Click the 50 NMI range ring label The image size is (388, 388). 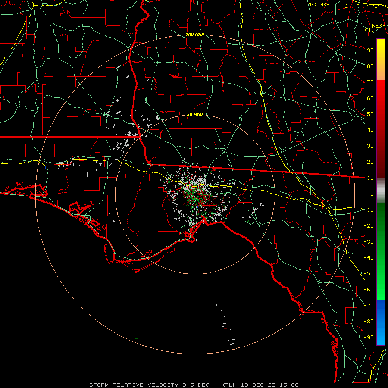tap(195, 114)
